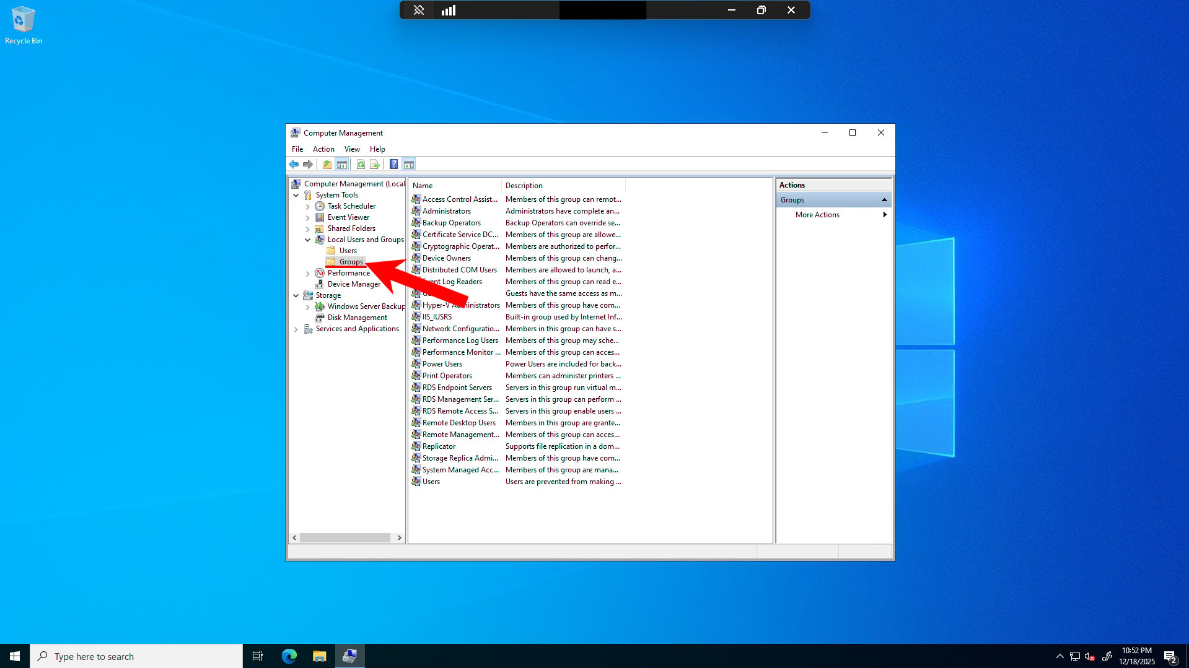Click the Event Viewer icon in tree

point(320,217)
